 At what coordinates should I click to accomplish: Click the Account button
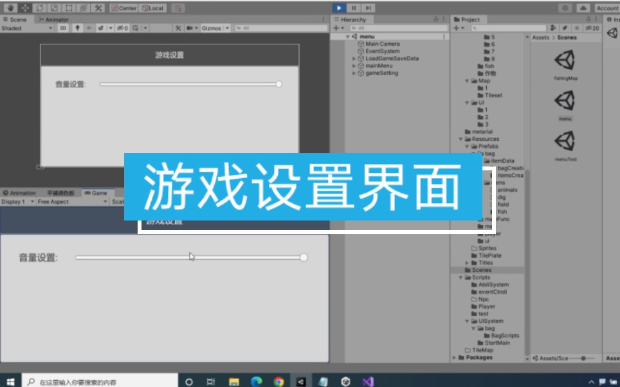[x=607, y=7]
